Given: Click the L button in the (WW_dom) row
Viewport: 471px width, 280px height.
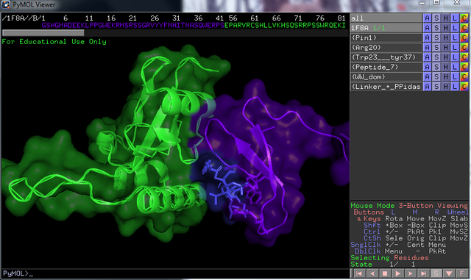Looking at the screenshot, I should click(x=455, y=77).
